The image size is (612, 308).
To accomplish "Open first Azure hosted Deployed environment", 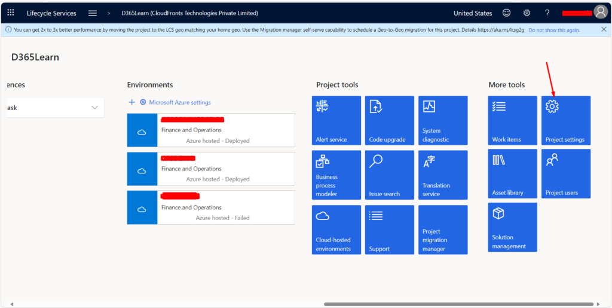I will pos(211,130).
